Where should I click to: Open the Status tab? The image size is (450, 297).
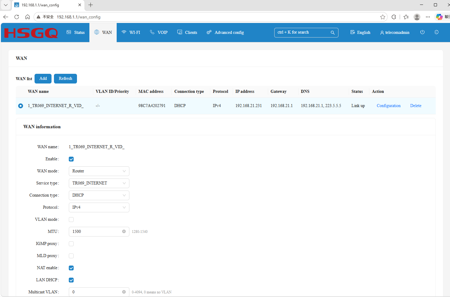click(76, 32)
